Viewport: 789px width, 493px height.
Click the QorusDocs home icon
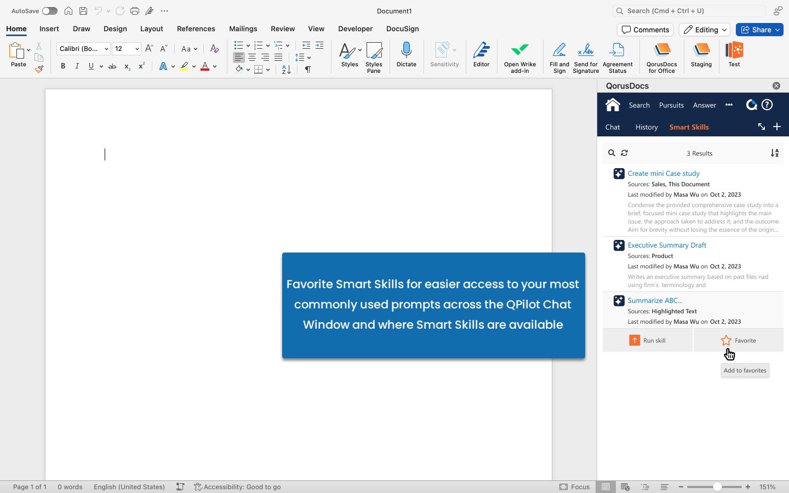[x=613, y=104]
